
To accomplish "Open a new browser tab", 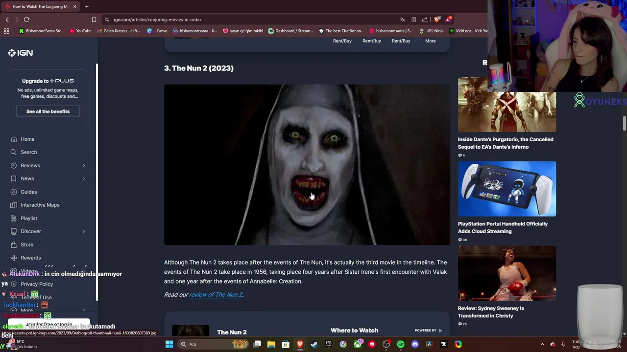I will pyautogui.click(x=87, y=6).
